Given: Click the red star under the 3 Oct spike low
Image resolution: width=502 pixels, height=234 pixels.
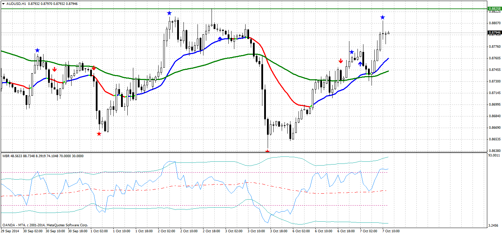Looking at the screenshot, I should coord(267,151).
